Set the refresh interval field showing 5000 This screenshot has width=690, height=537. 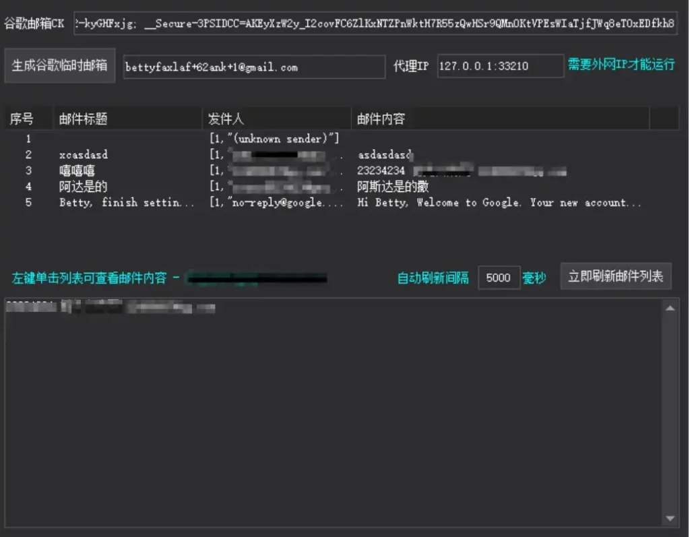coord(499,278)
